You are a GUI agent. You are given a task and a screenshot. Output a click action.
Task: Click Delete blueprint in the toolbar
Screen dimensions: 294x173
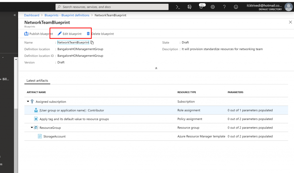(100, 34)
